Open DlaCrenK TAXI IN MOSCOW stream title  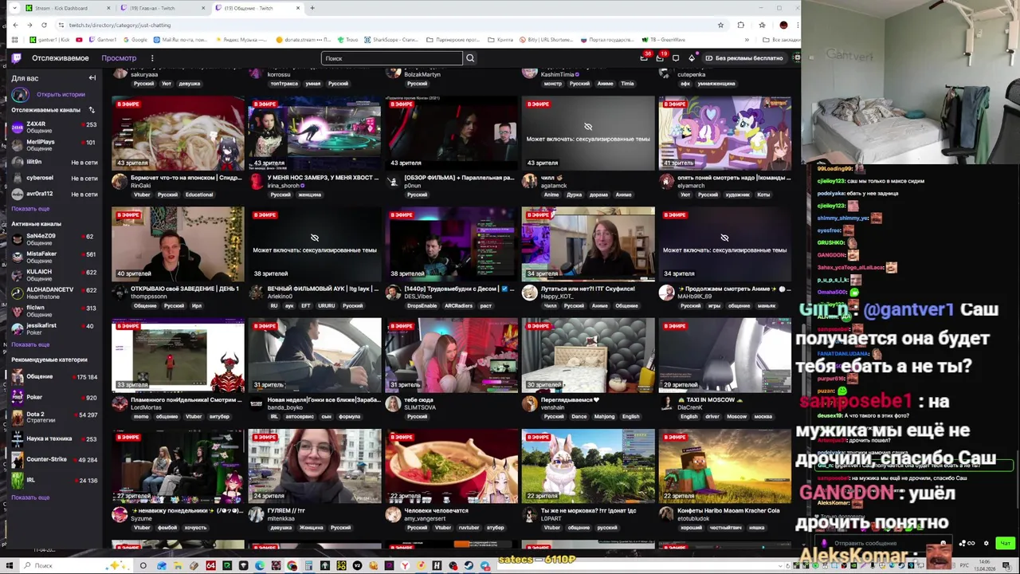click(710, 399)
